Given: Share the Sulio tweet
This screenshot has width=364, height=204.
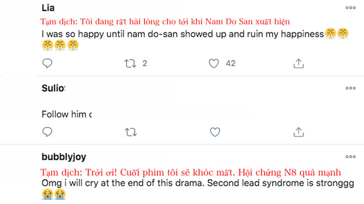Looking at the screenshot, I should (x=298, y=132).
